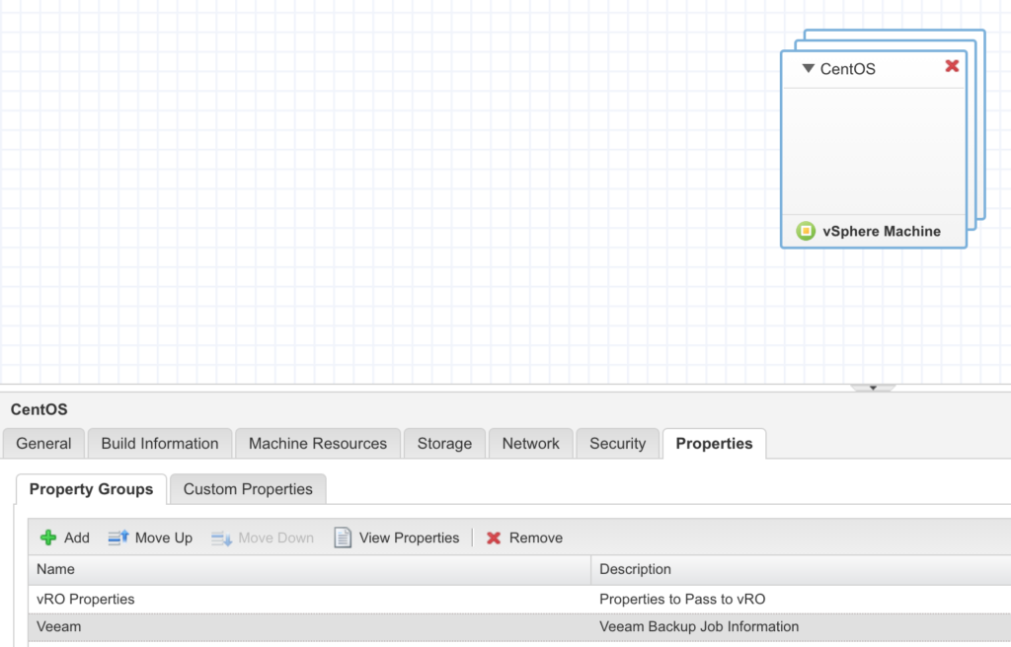1011x647 pixels.
Task: Collapse the bottom pane with the arrow
Action: tap(873, 387)
